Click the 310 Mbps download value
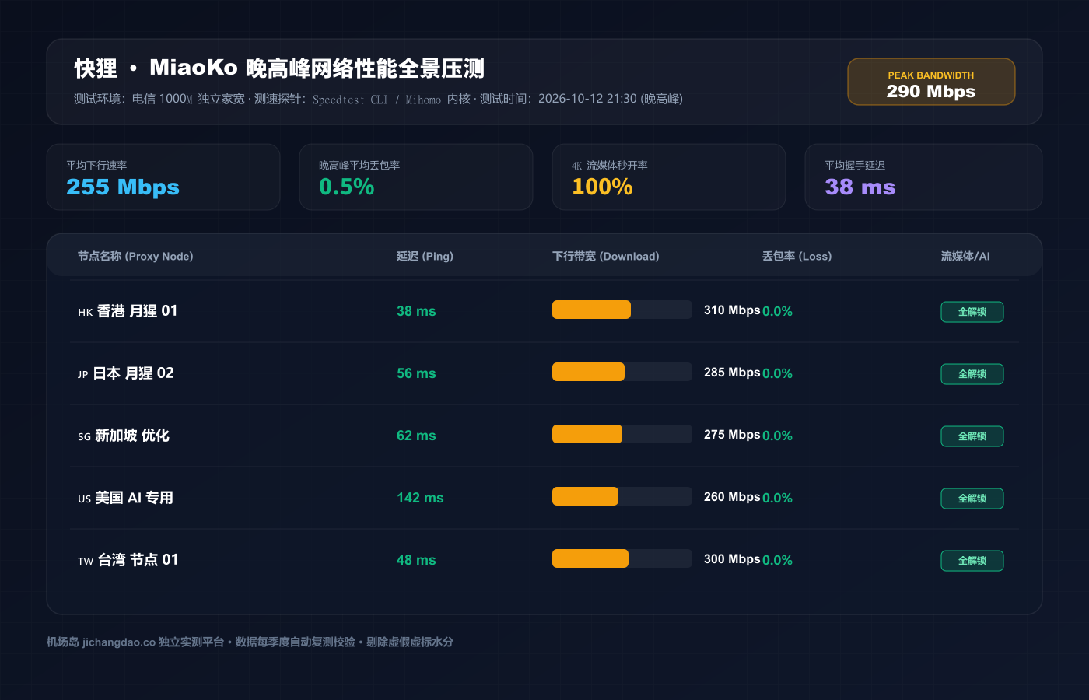The height and width of the screenshot is (700, 1089). pyautogui.click(x=732, y=310)
